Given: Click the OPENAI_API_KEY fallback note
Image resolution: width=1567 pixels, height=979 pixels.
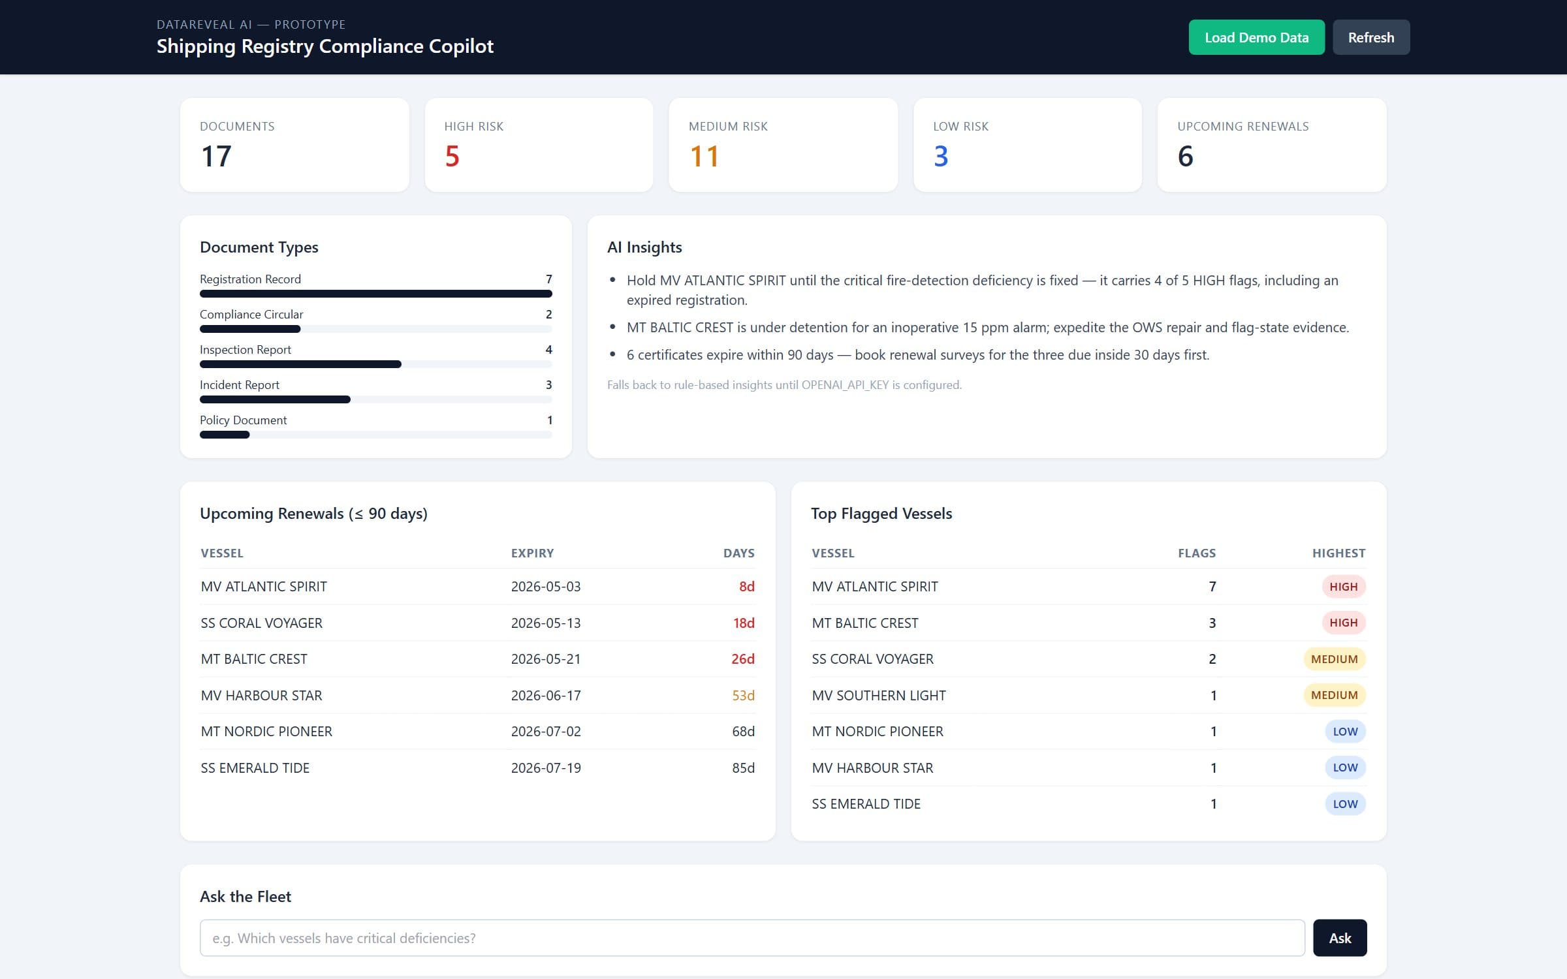Looking at the screenshot, I should (x=784, y=384).
